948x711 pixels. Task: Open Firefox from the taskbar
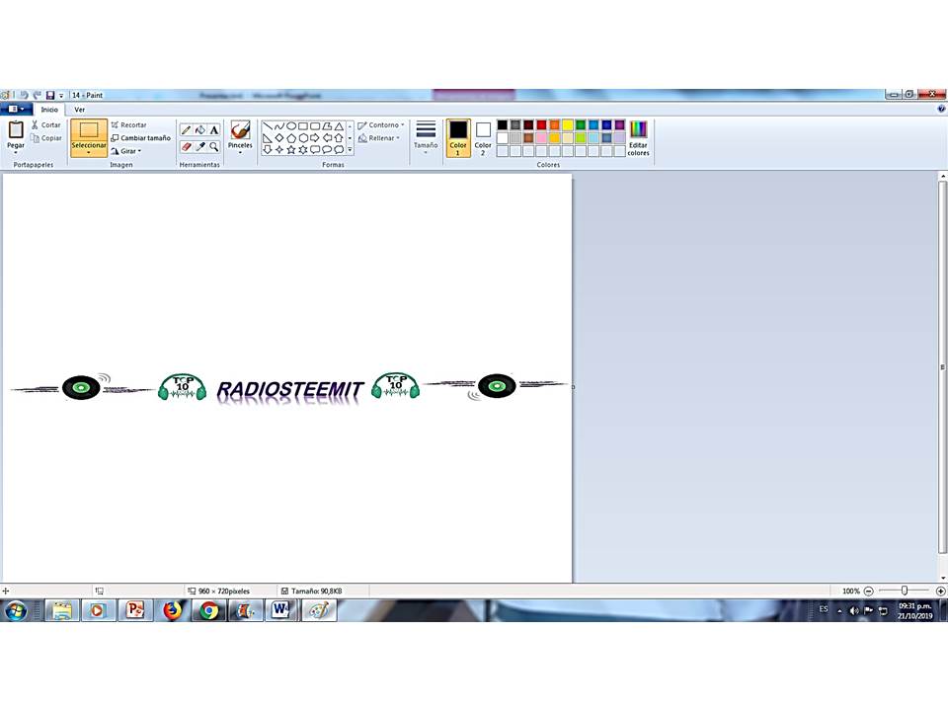172,610
